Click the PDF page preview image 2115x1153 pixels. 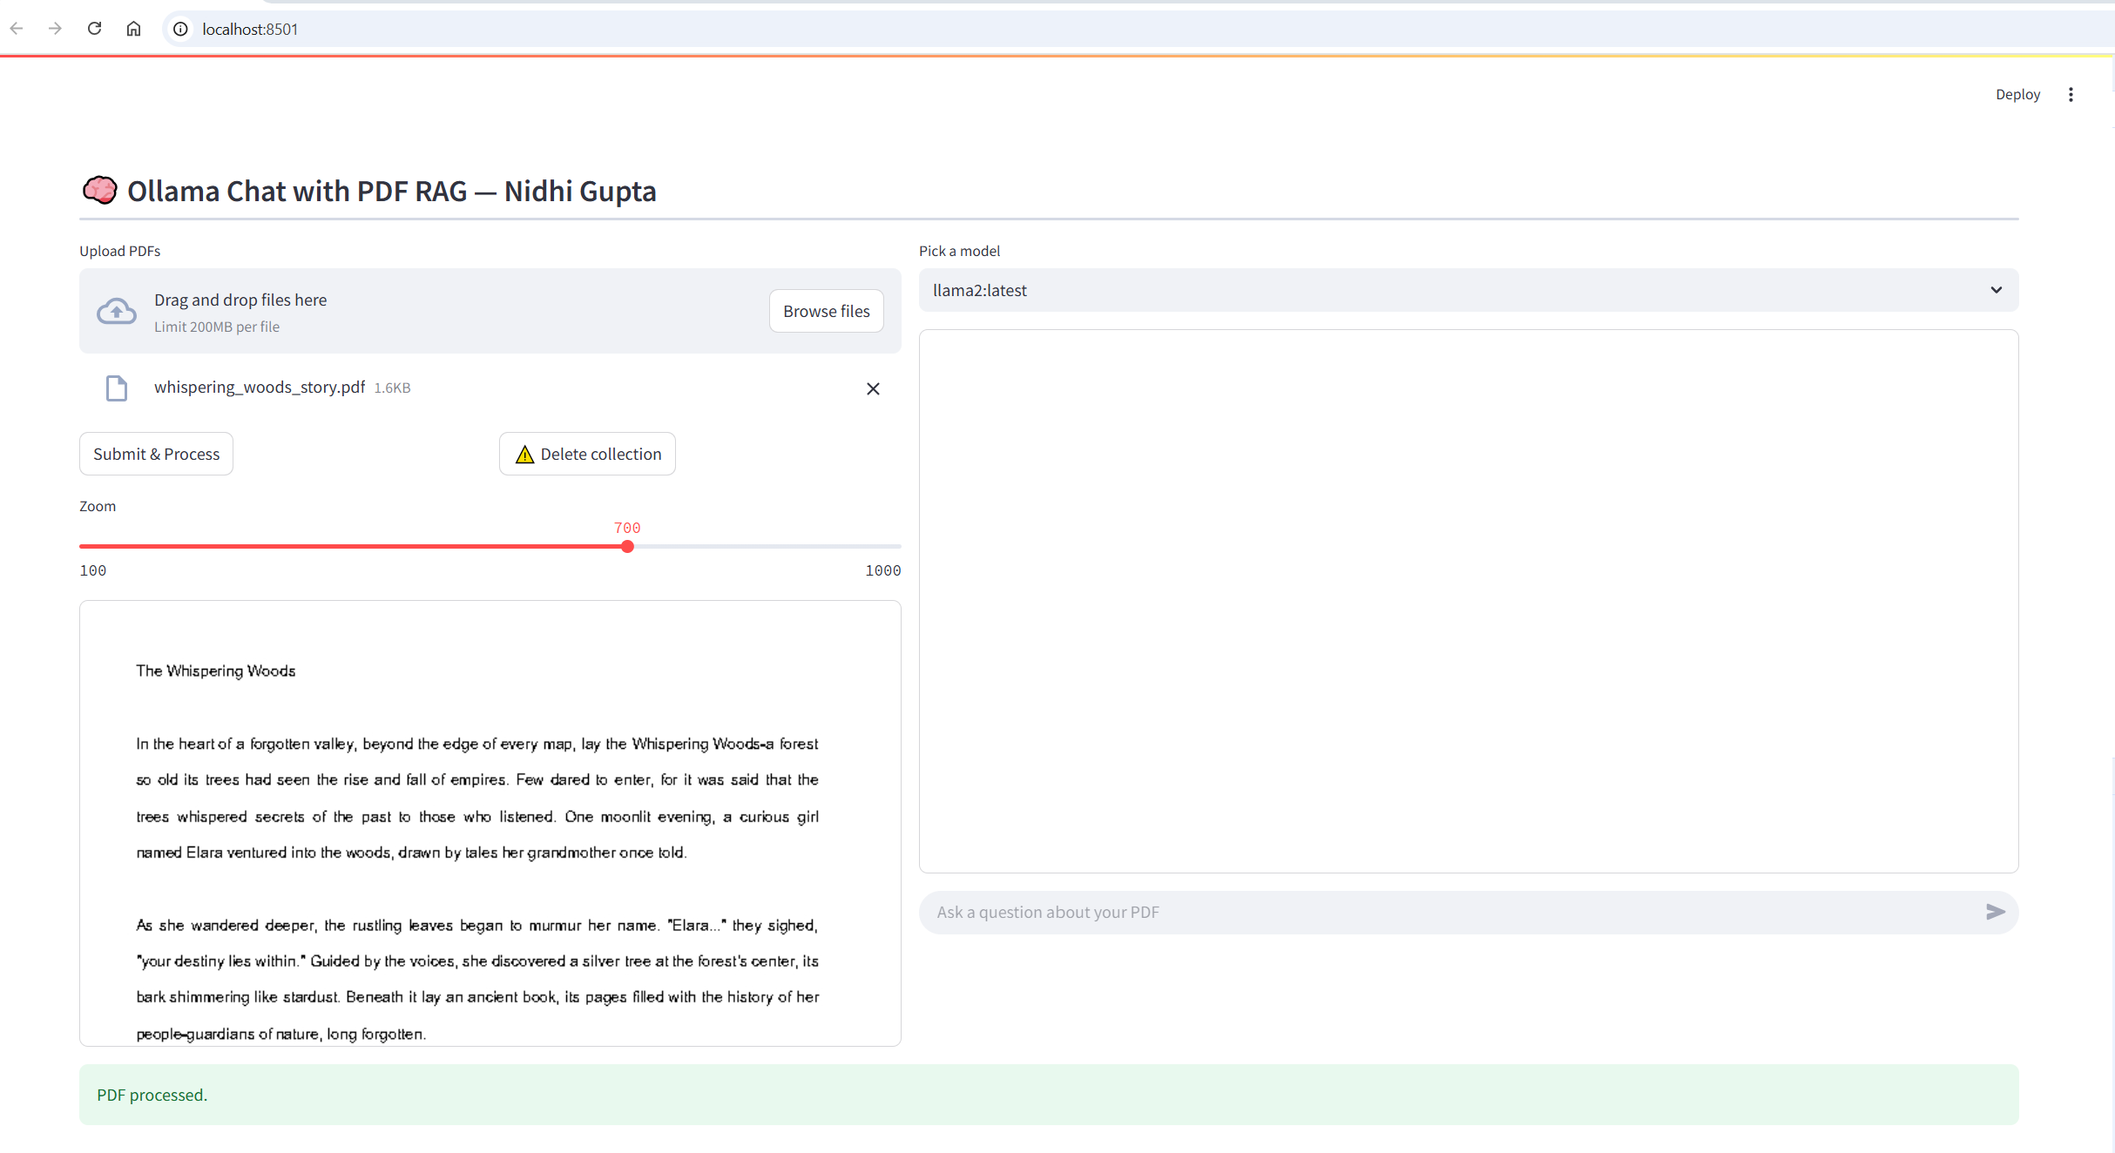(490, 823)
